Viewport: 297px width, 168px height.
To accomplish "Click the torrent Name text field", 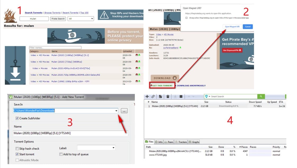I will point(70,133).
